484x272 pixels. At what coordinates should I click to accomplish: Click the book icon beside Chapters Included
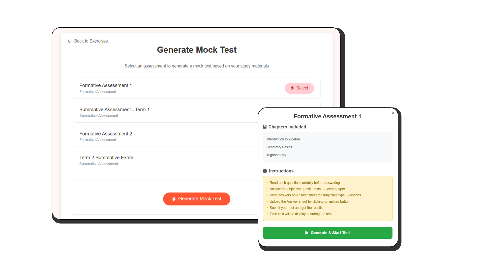click(x=265, y=127)
